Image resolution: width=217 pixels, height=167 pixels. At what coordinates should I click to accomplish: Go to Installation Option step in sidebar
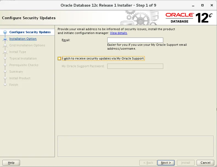click(x=23, y=39)
